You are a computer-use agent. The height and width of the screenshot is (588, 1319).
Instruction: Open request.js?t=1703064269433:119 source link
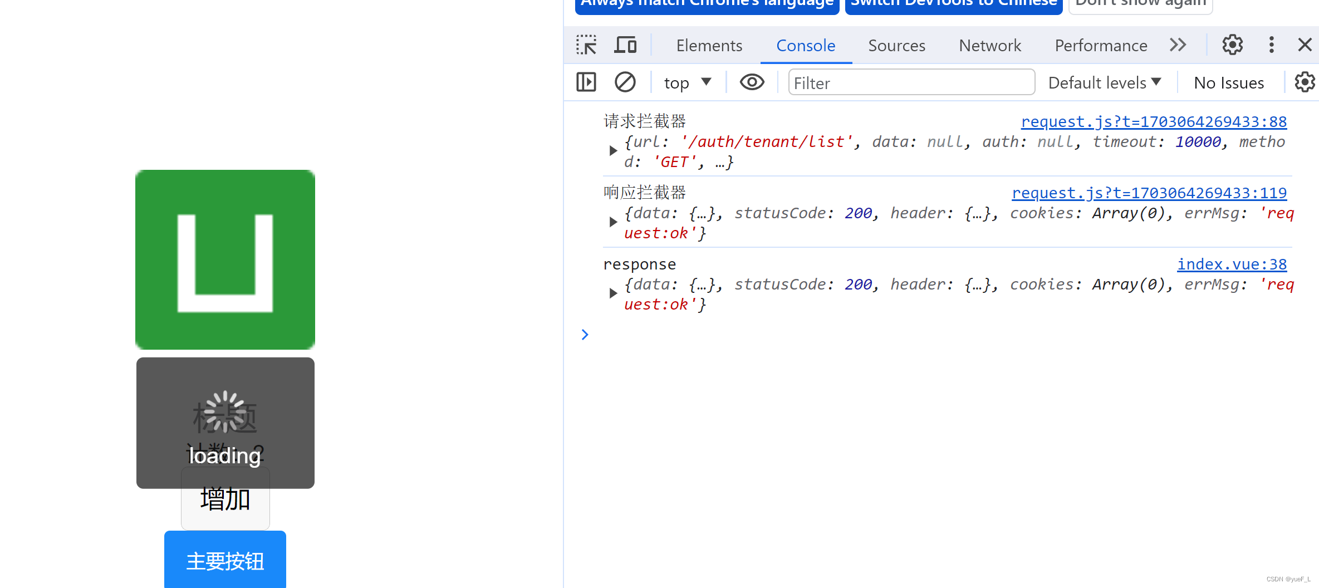pyautogui.click(x=1149, y=193)
